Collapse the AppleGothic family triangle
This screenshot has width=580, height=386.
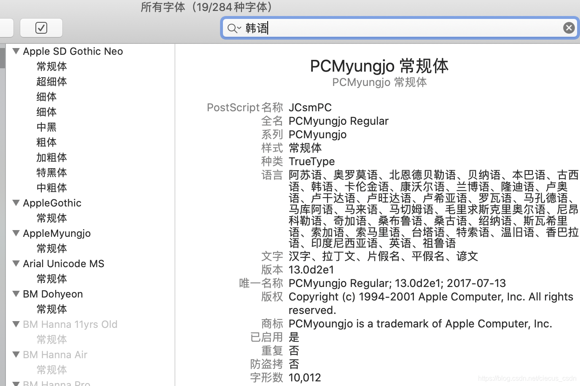[x=16, y=203]
